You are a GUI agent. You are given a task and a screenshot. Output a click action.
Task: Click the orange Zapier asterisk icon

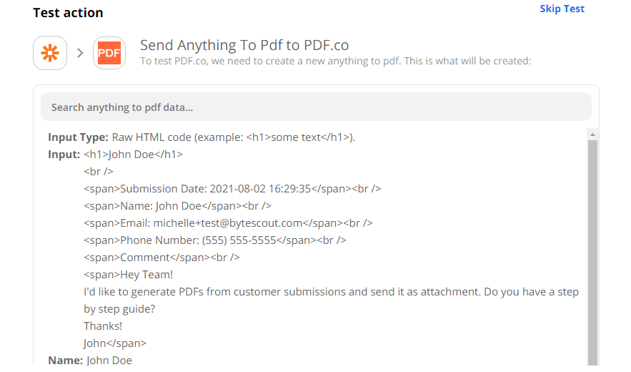click(50, 53)
